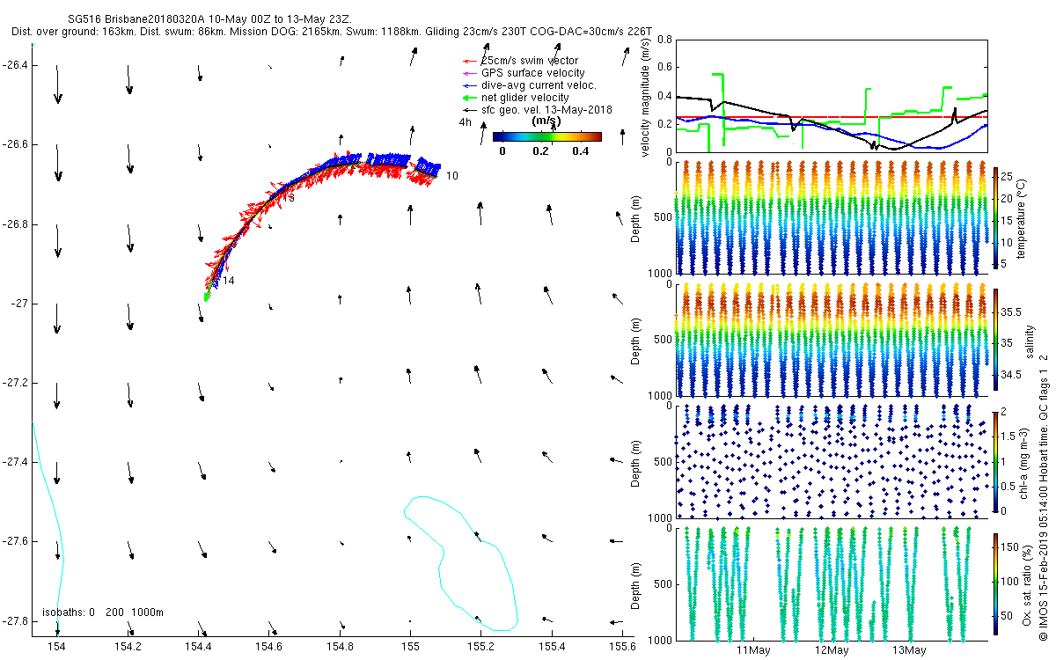
Task: Click the velocity magnitude (m/s) axis label
Action: (x=646, y=96)
